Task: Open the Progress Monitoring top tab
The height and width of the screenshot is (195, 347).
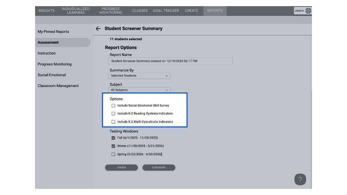Action: pos(111,10)
